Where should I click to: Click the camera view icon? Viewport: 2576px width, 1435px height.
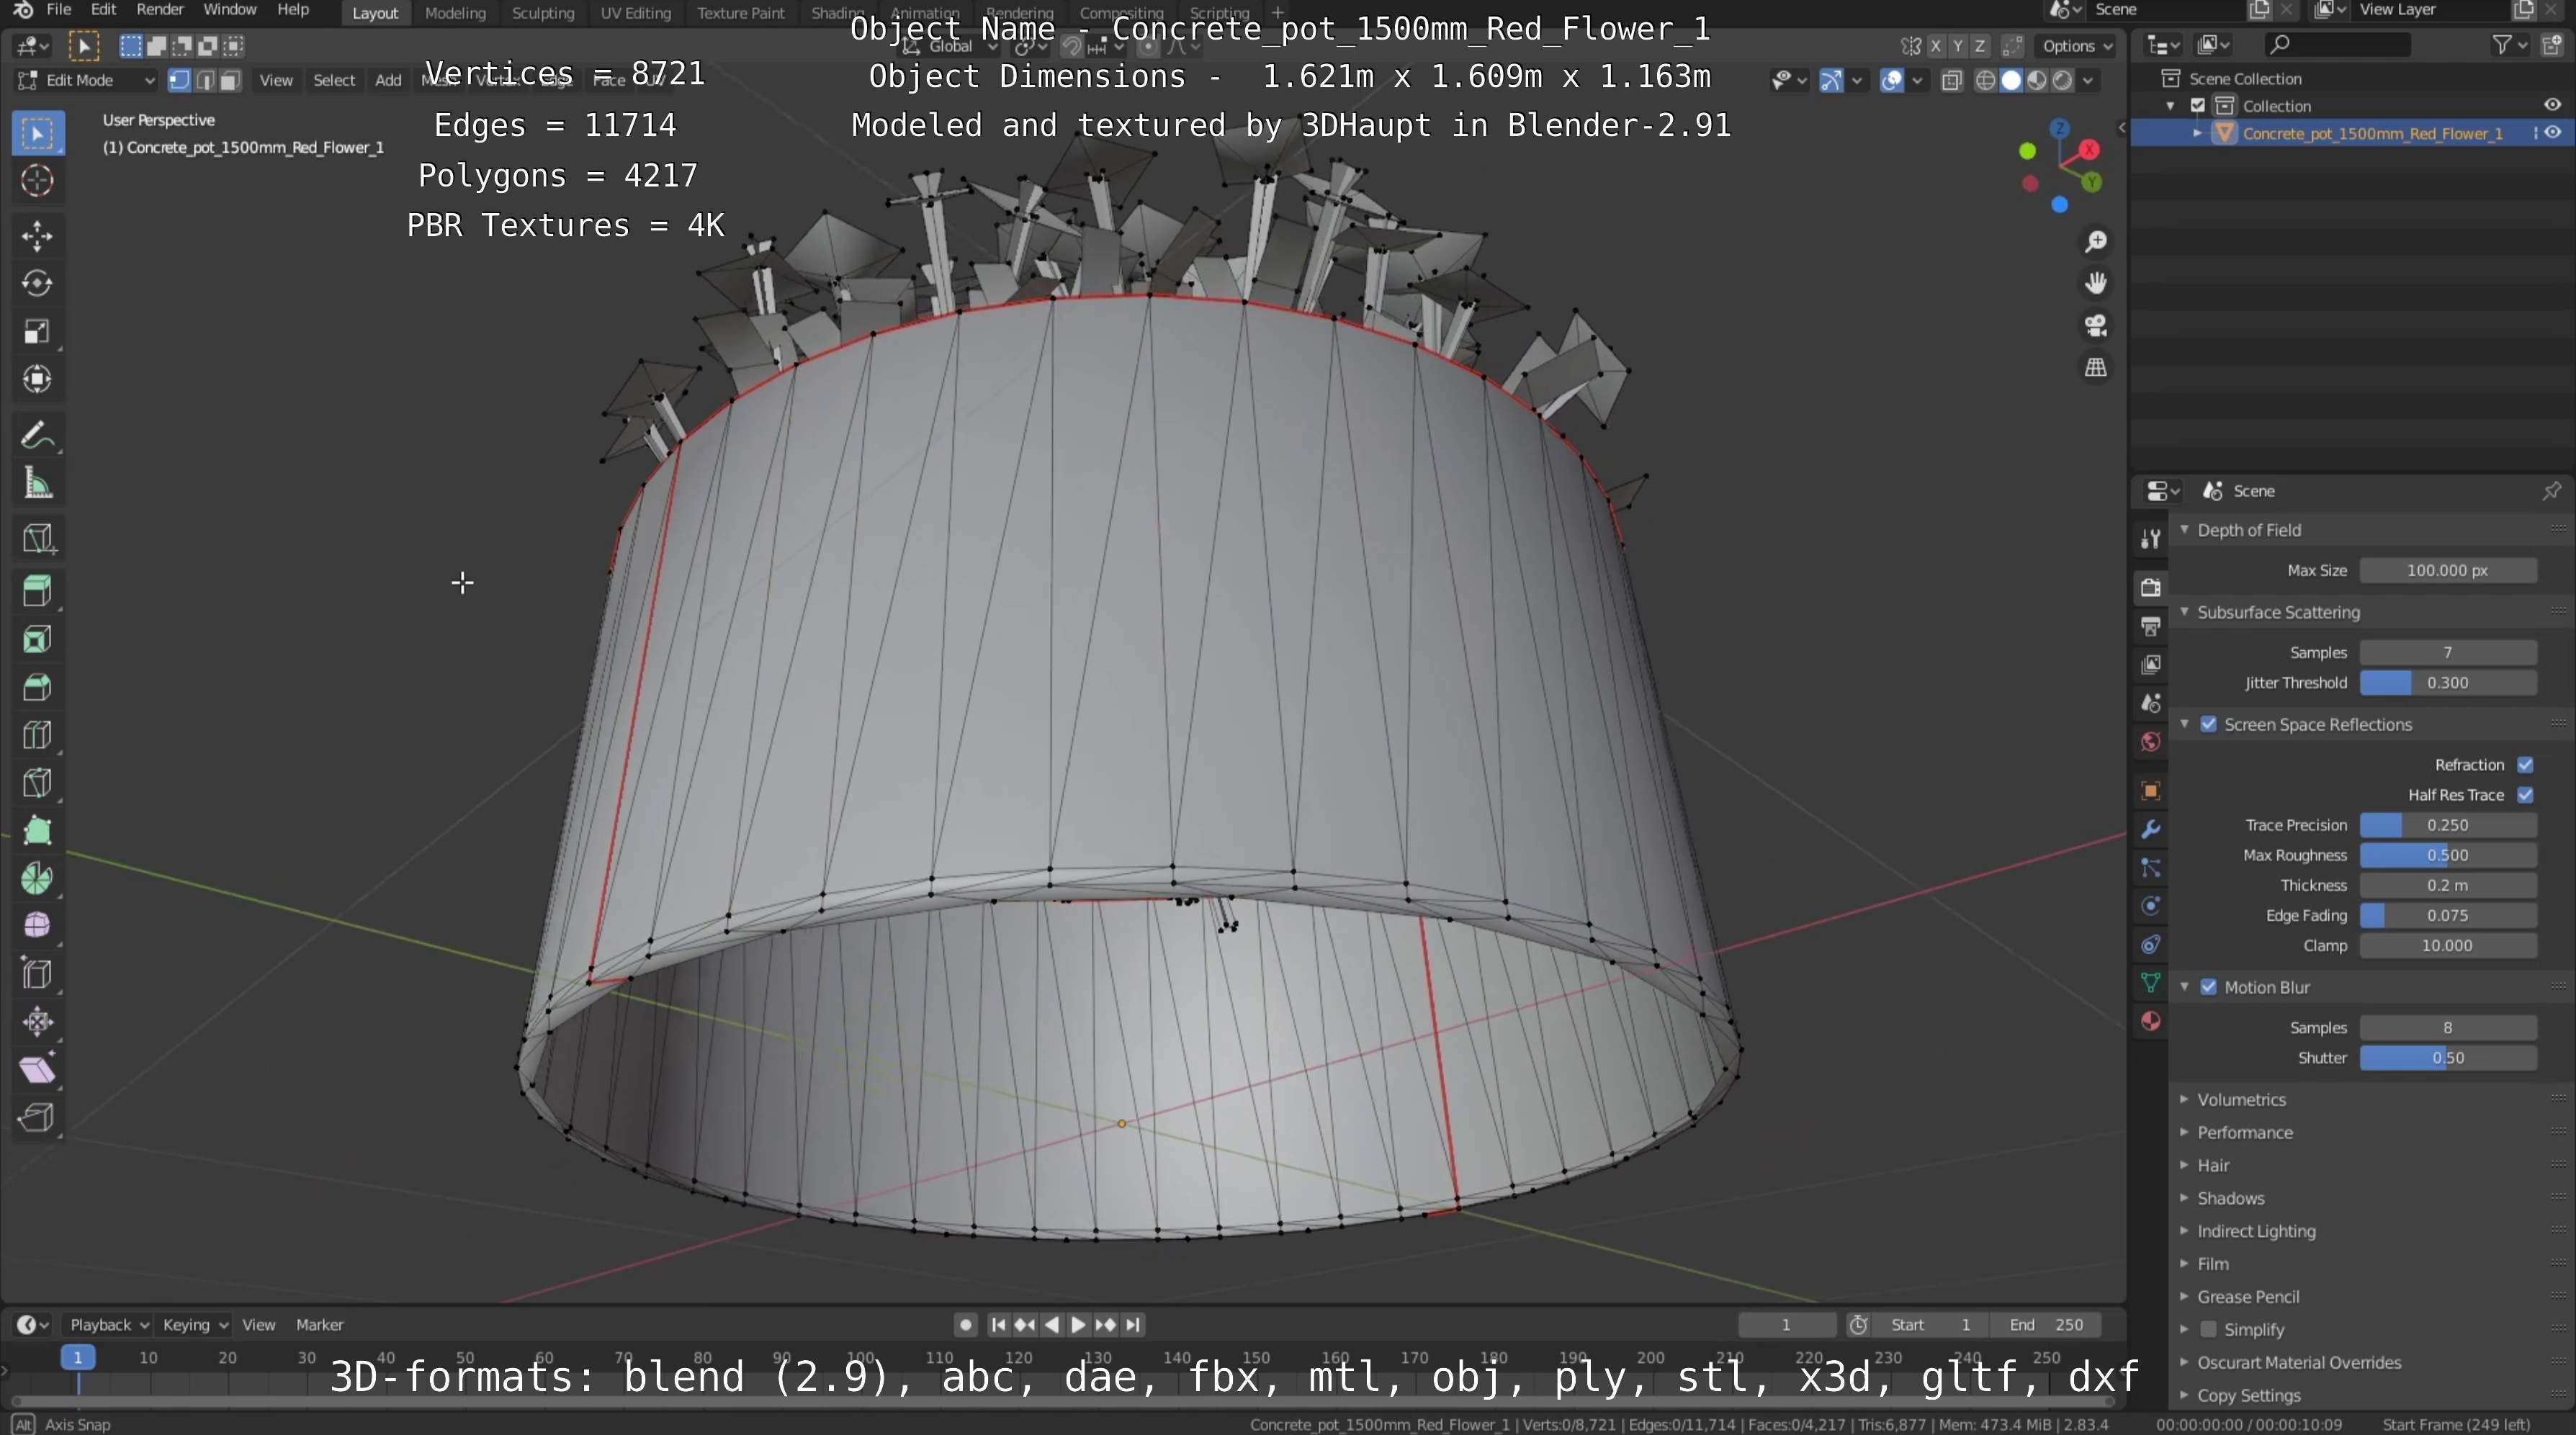coord(2095,326)
